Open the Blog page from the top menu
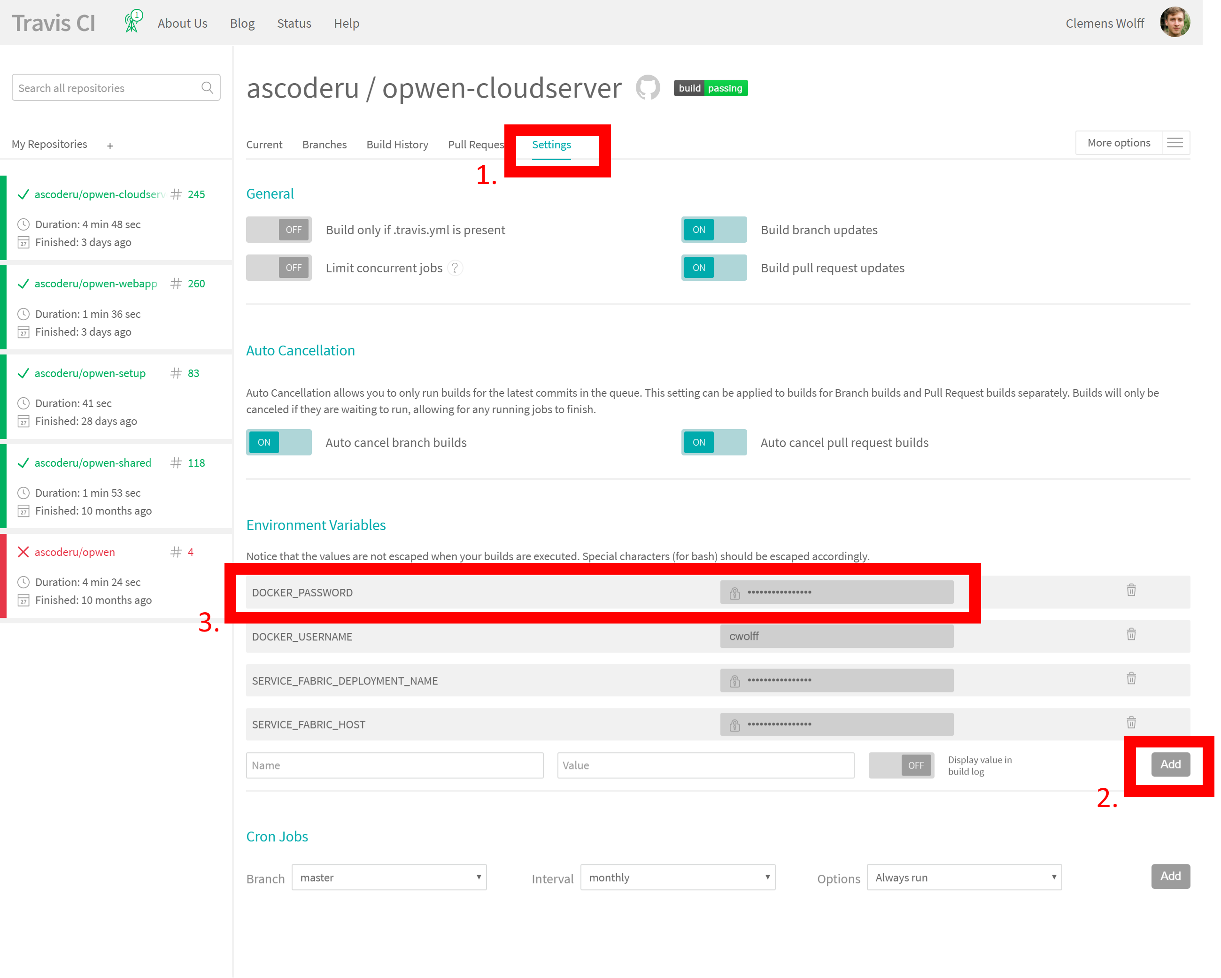Image resolution: width=1221 pixels, height=978 pixels. click(x=242, y=23)
